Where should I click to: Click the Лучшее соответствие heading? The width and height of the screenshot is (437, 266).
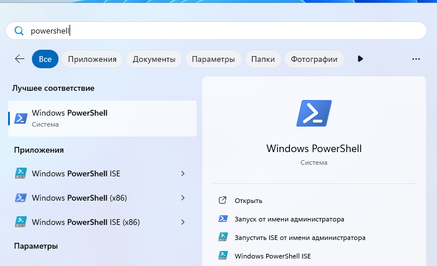53,88
